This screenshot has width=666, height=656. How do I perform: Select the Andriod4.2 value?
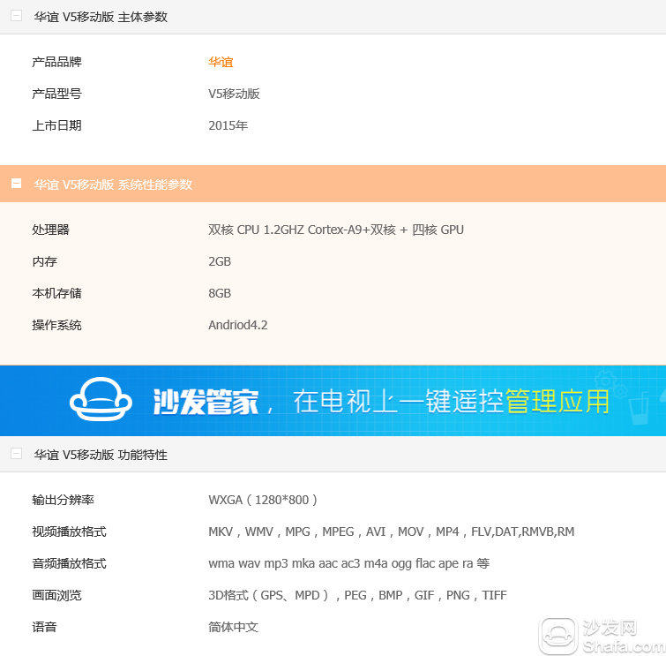coord(238,325)
